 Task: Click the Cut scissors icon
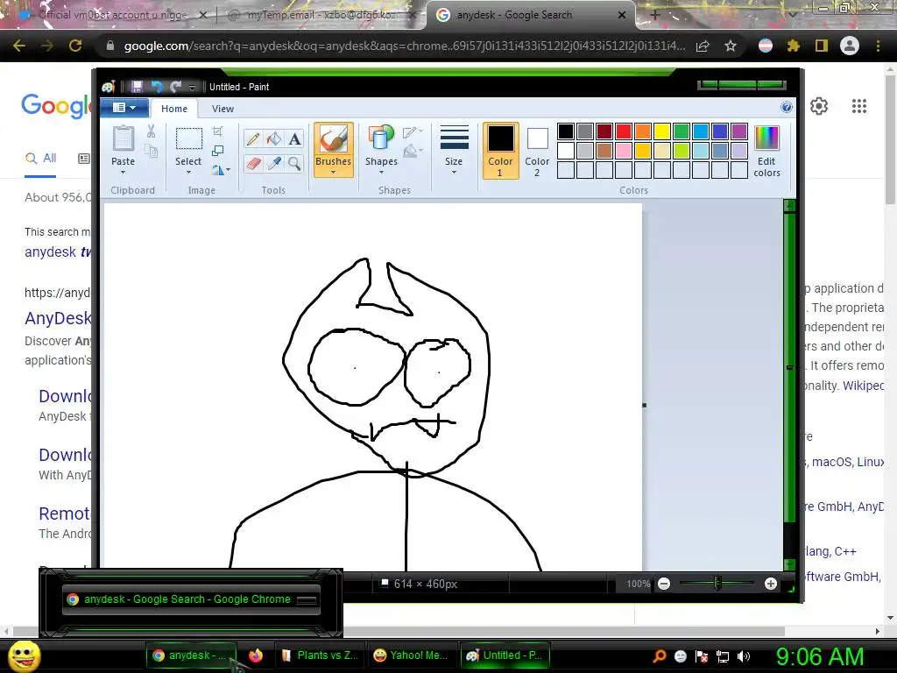point(151,131)
